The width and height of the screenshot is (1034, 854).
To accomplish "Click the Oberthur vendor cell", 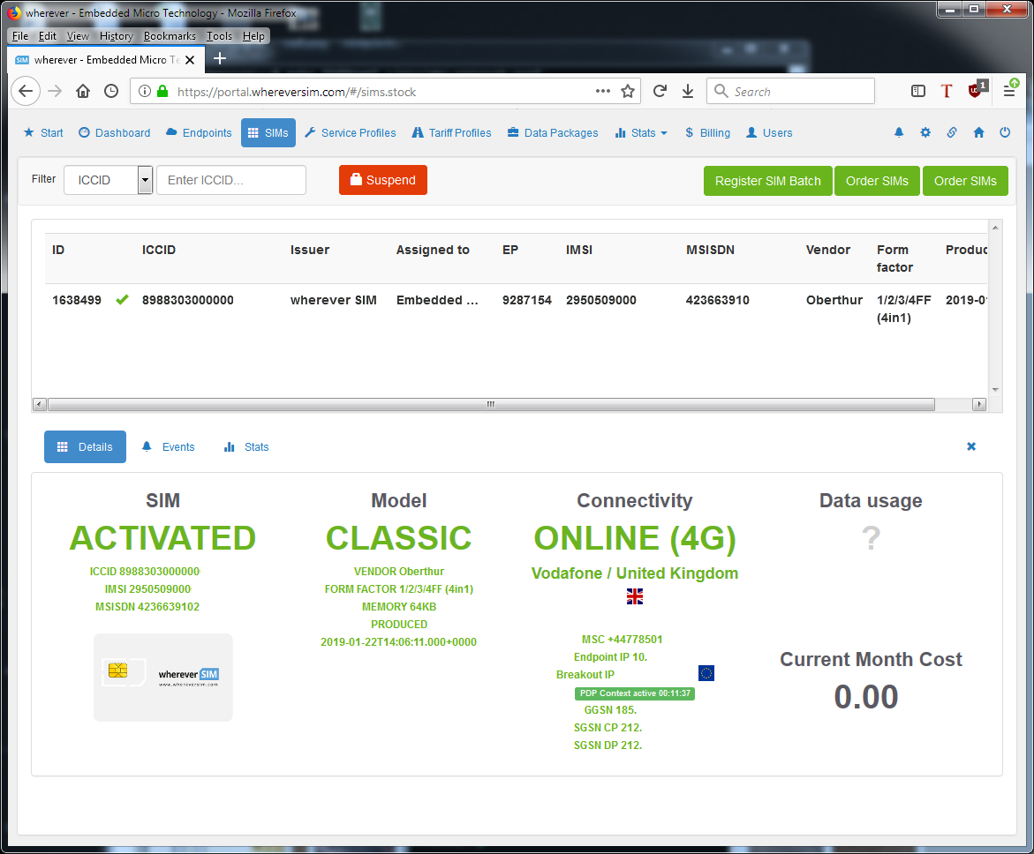I will click(x=834, y=300).
